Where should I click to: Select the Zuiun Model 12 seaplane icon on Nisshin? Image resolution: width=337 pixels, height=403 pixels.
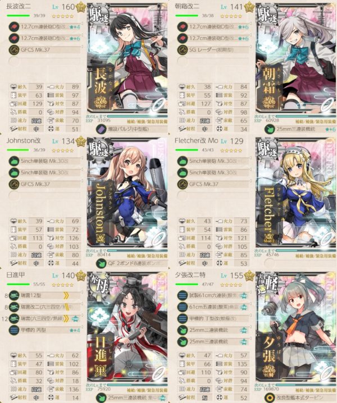(x=14, y=296)
